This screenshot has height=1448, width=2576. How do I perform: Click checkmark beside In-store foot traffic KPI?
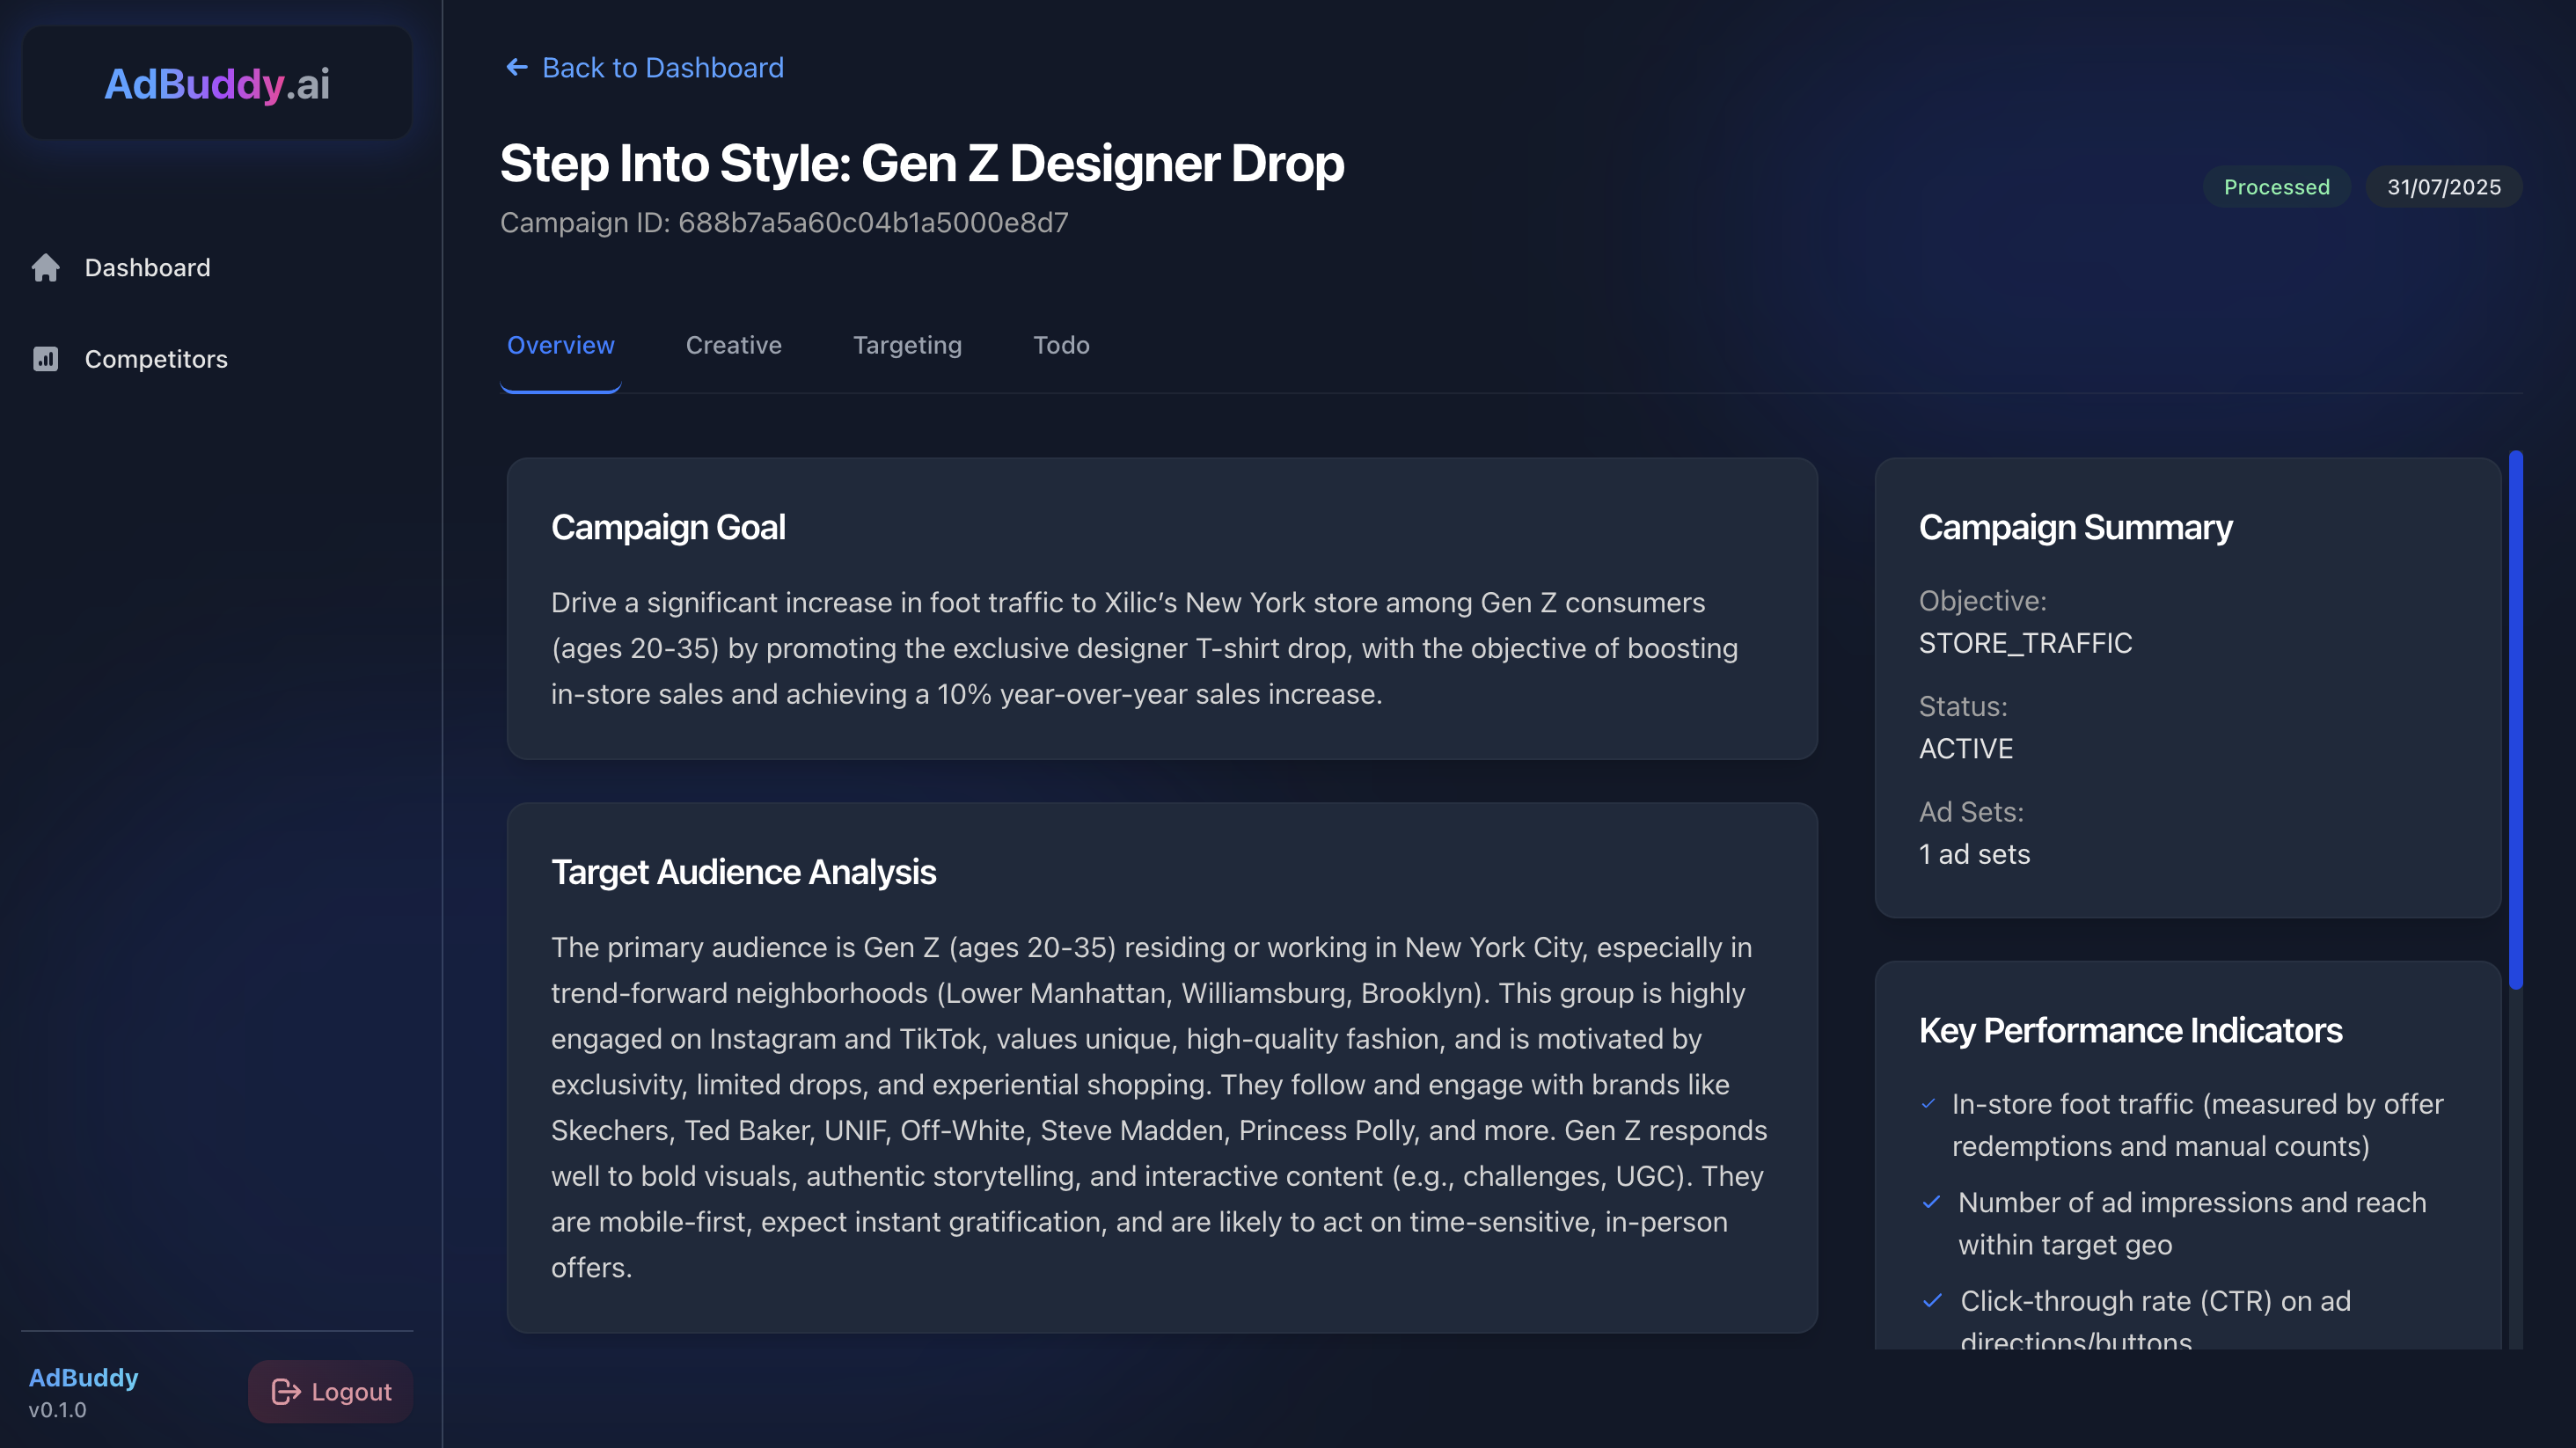pos(1928,1103)
